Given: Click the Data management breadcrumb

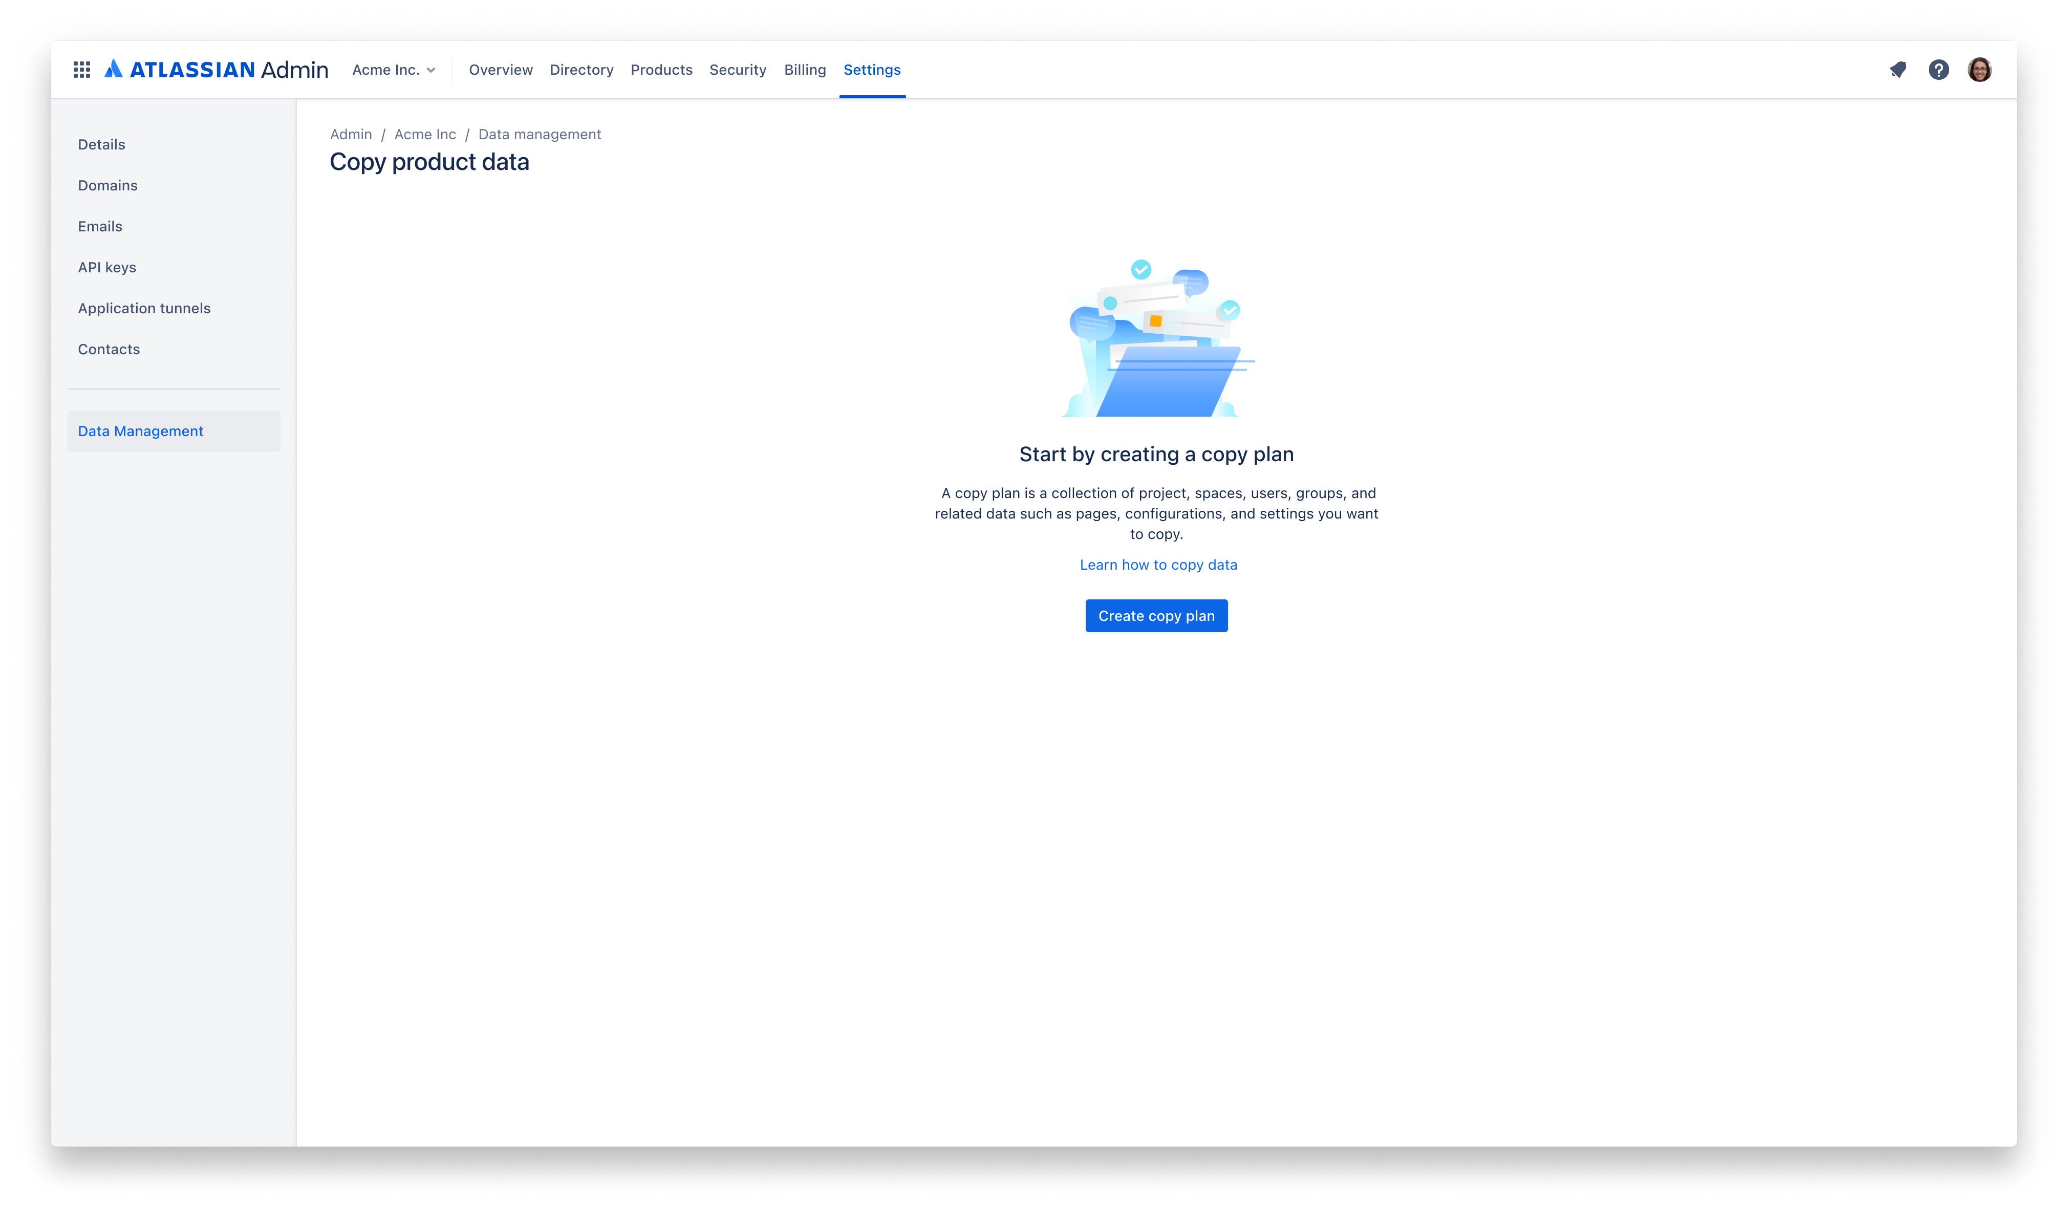Looking at the screenshot, I should [539, 135].
